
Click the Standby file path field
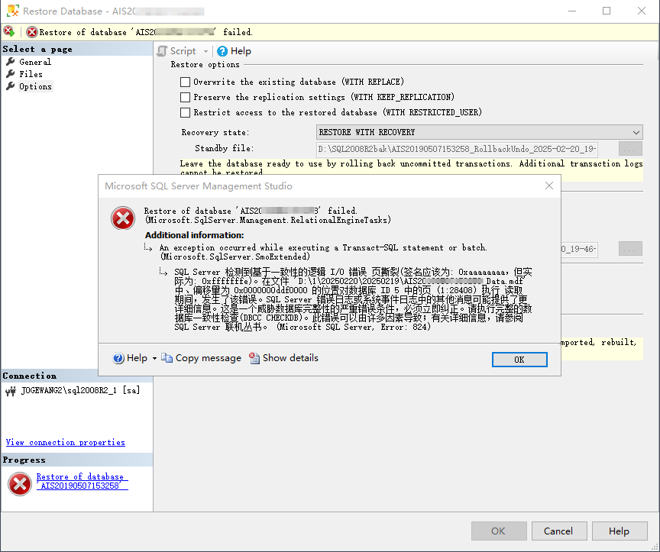(457, 148)
